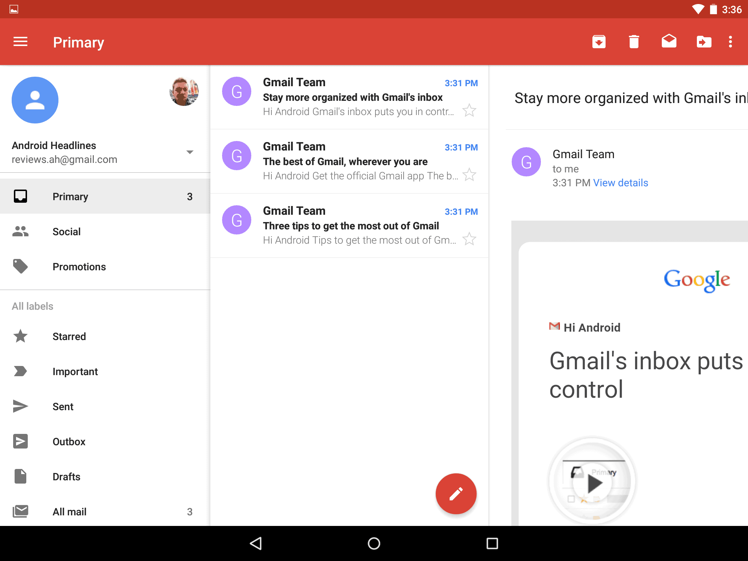Click the Drafts document icon

coord(20,476)
